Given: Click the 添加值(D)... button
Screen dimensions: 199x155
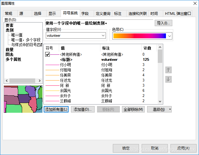Looking at the screenshot, I should [83, 109].
